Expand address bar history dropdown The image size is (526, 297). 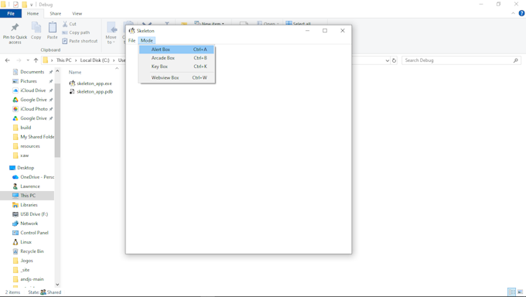click(388, 61)
